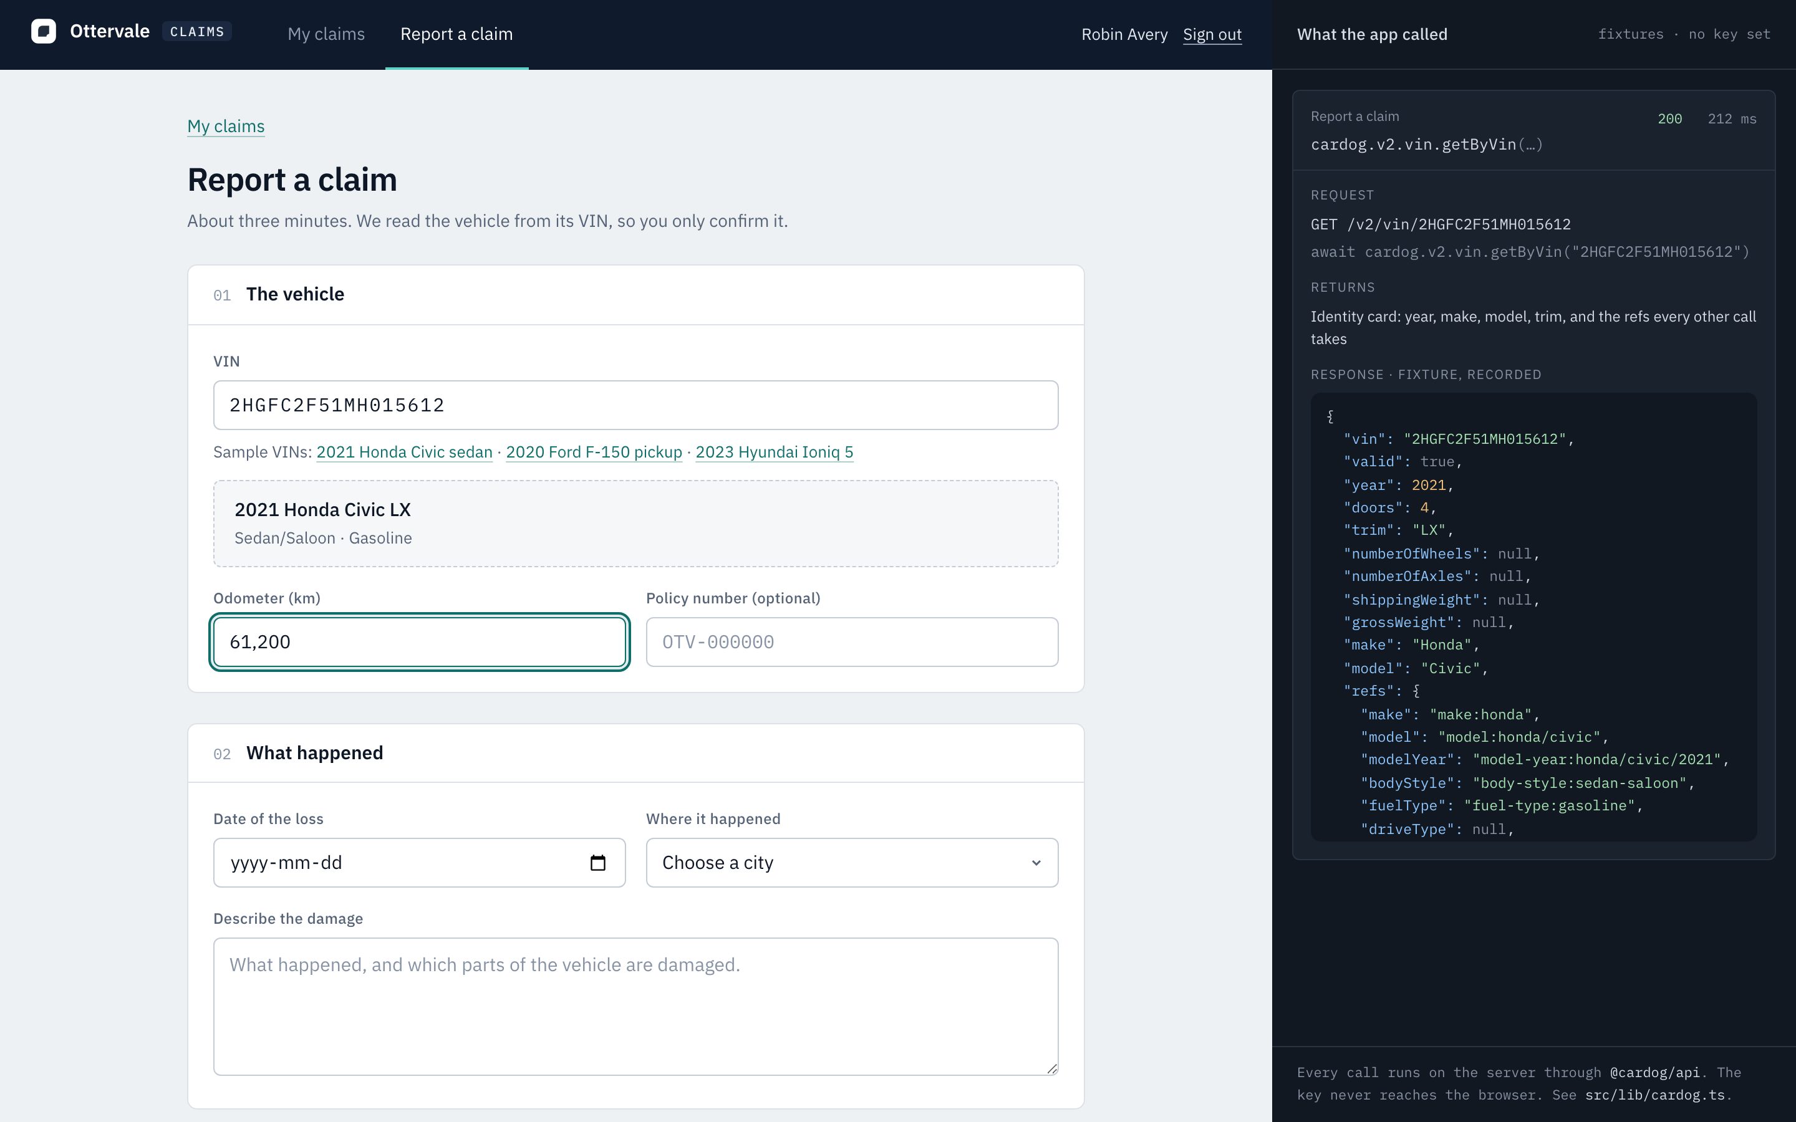Use the 2023 Hyundai Ioniq 5 sample VIN
The width and height of the screenshot is (1796, 1122).
pyautogui.click(x=774, y=452)
